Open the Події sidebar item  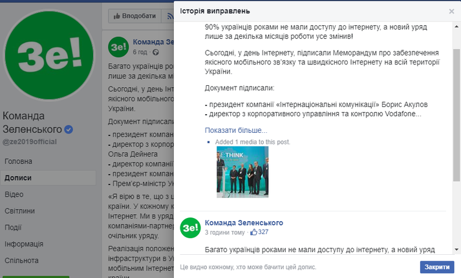point(13,228)
